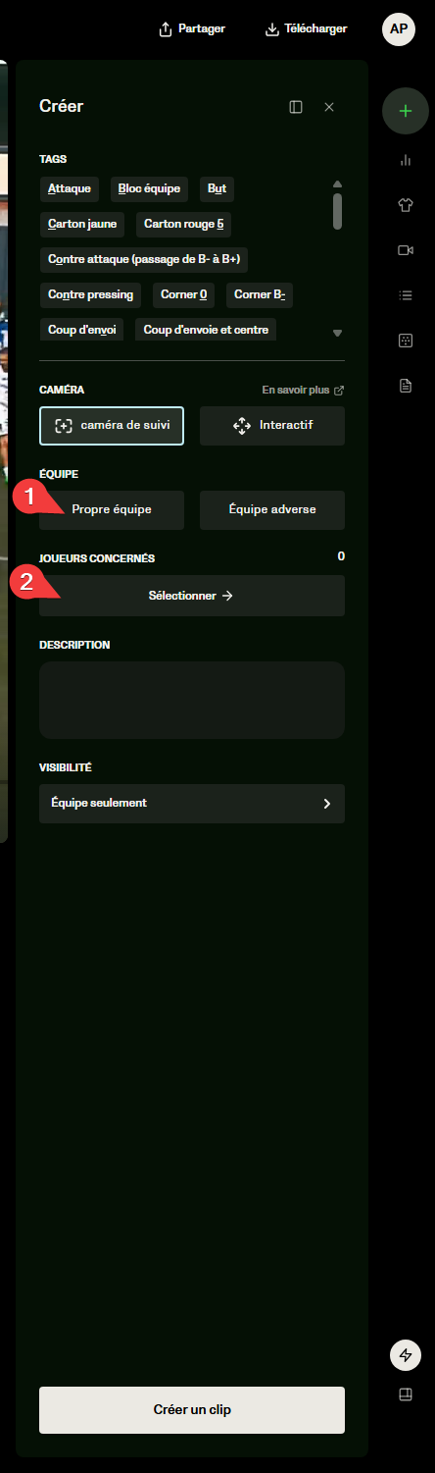Toggle the panel layout icon beside Créer
Image resolution: width=435 pixels, height=1473 pixels.
296,107
